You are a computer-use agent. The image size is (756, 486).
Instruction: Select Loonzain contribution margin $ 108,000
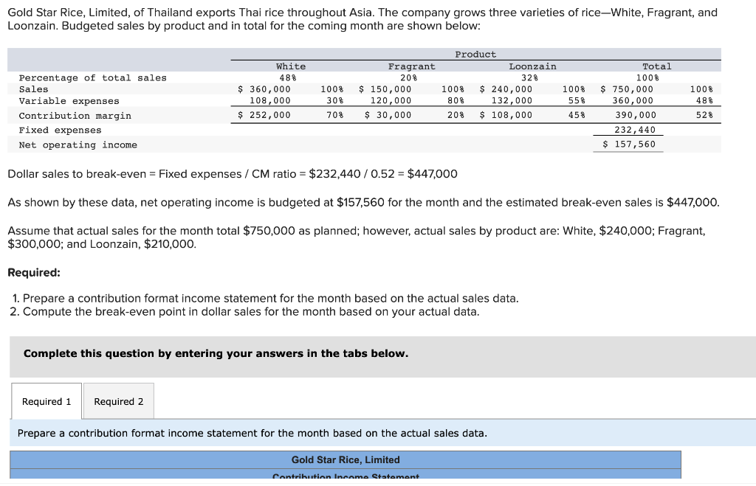(506, 115)
